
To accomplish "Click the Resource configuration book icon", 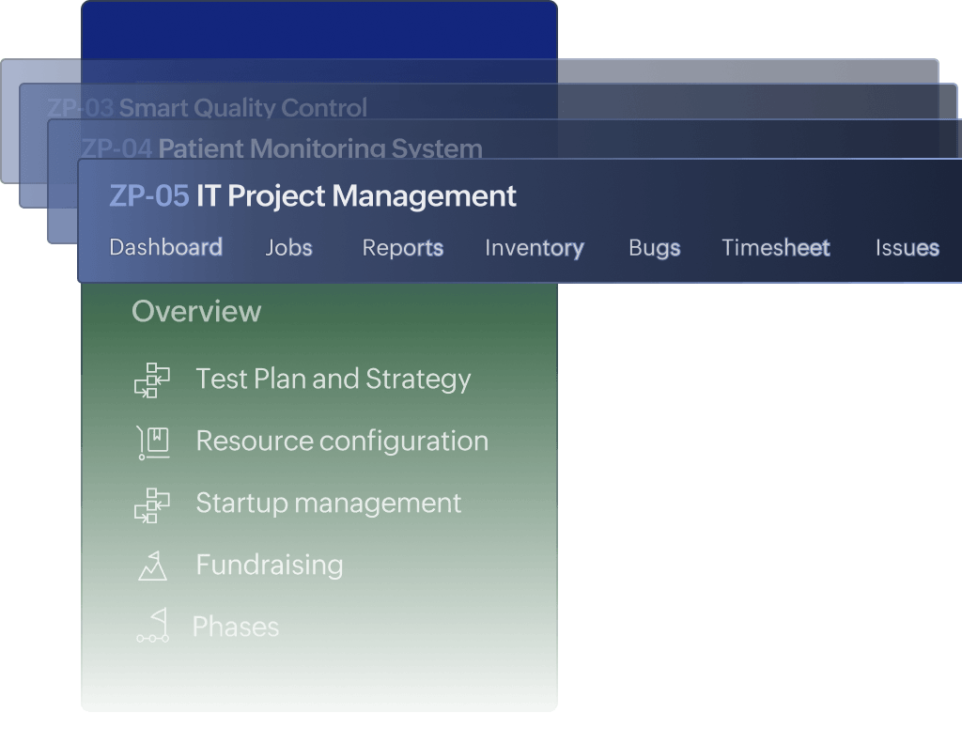I will tap(152, 442).
